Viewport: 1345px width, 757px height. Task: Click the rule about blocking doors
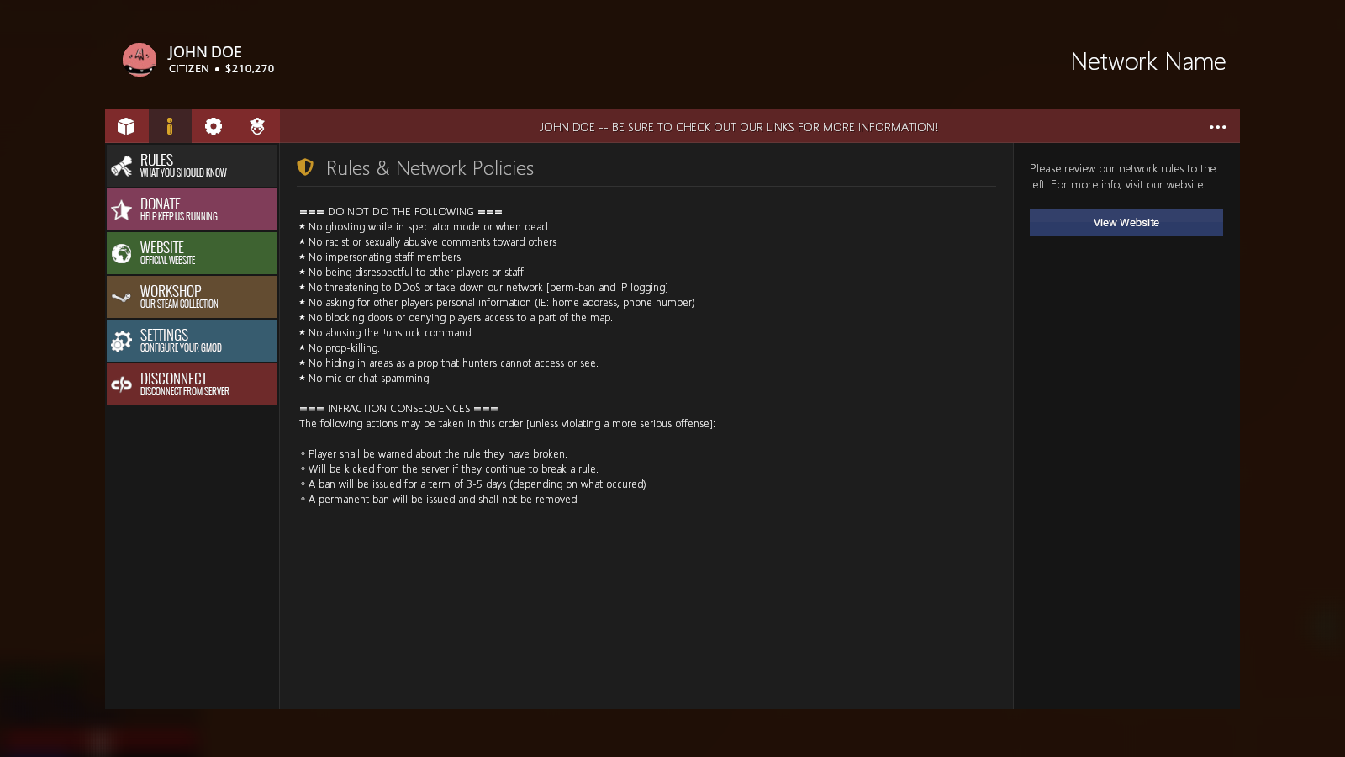(456, 318)
